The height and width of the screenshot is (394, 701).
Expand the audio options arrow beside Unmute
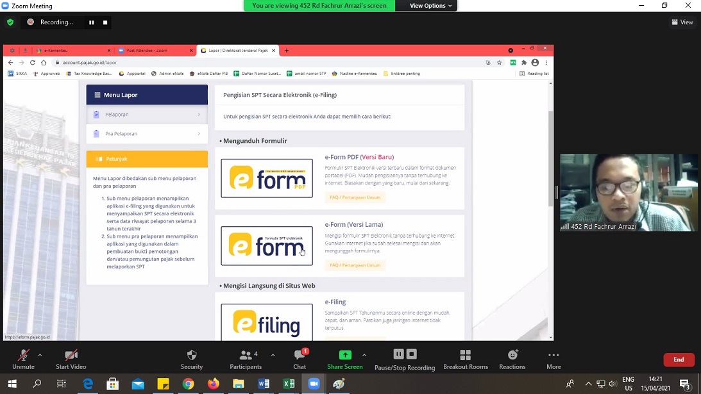click(x=40, y=355)
